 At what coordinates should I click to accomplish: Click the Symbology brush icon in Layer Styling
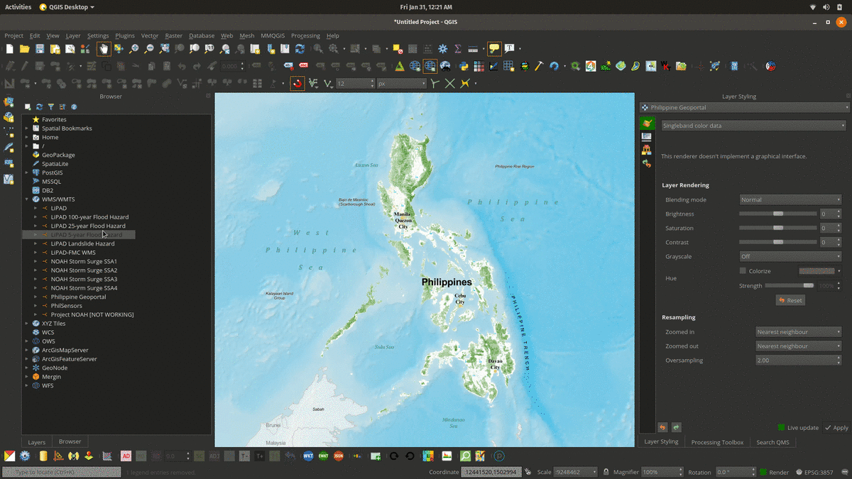(x=646, y=123)
